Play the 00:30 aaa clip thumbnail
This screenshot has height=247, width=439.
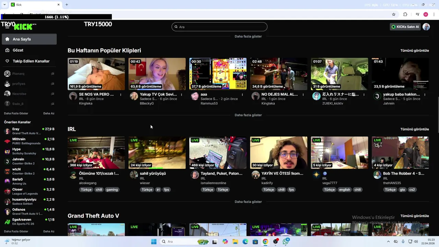pos(218,74)
